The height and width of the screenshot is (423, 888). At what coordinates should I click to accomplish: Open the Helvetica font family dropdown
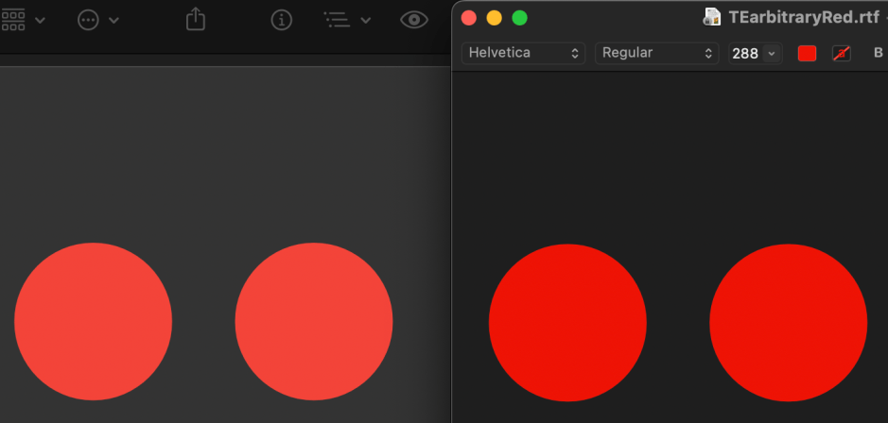[523, 53]
